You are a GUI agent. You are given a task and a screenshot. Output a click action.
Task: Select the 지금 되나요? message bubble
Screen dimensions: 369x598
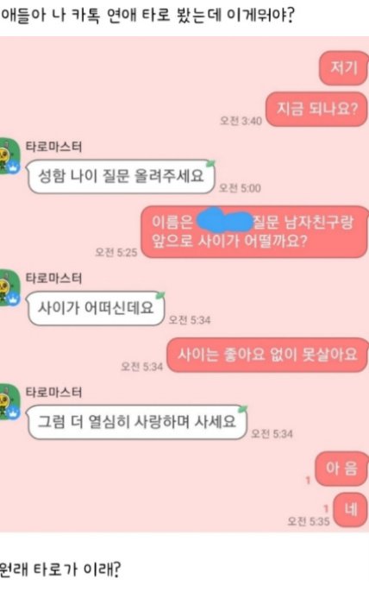pos(316,109)
